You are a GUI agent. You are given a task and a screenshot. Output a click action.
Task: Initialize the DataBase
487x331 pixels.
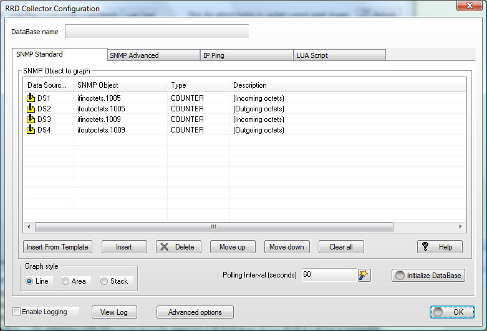coord(428,275)
